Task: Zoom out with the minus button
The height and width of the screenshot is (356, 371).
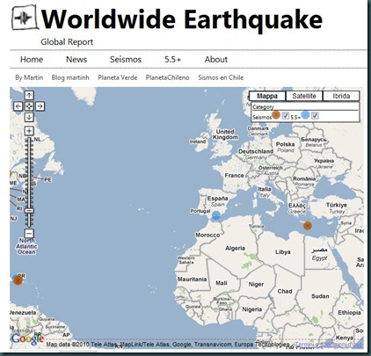Action: pos(29,234)
